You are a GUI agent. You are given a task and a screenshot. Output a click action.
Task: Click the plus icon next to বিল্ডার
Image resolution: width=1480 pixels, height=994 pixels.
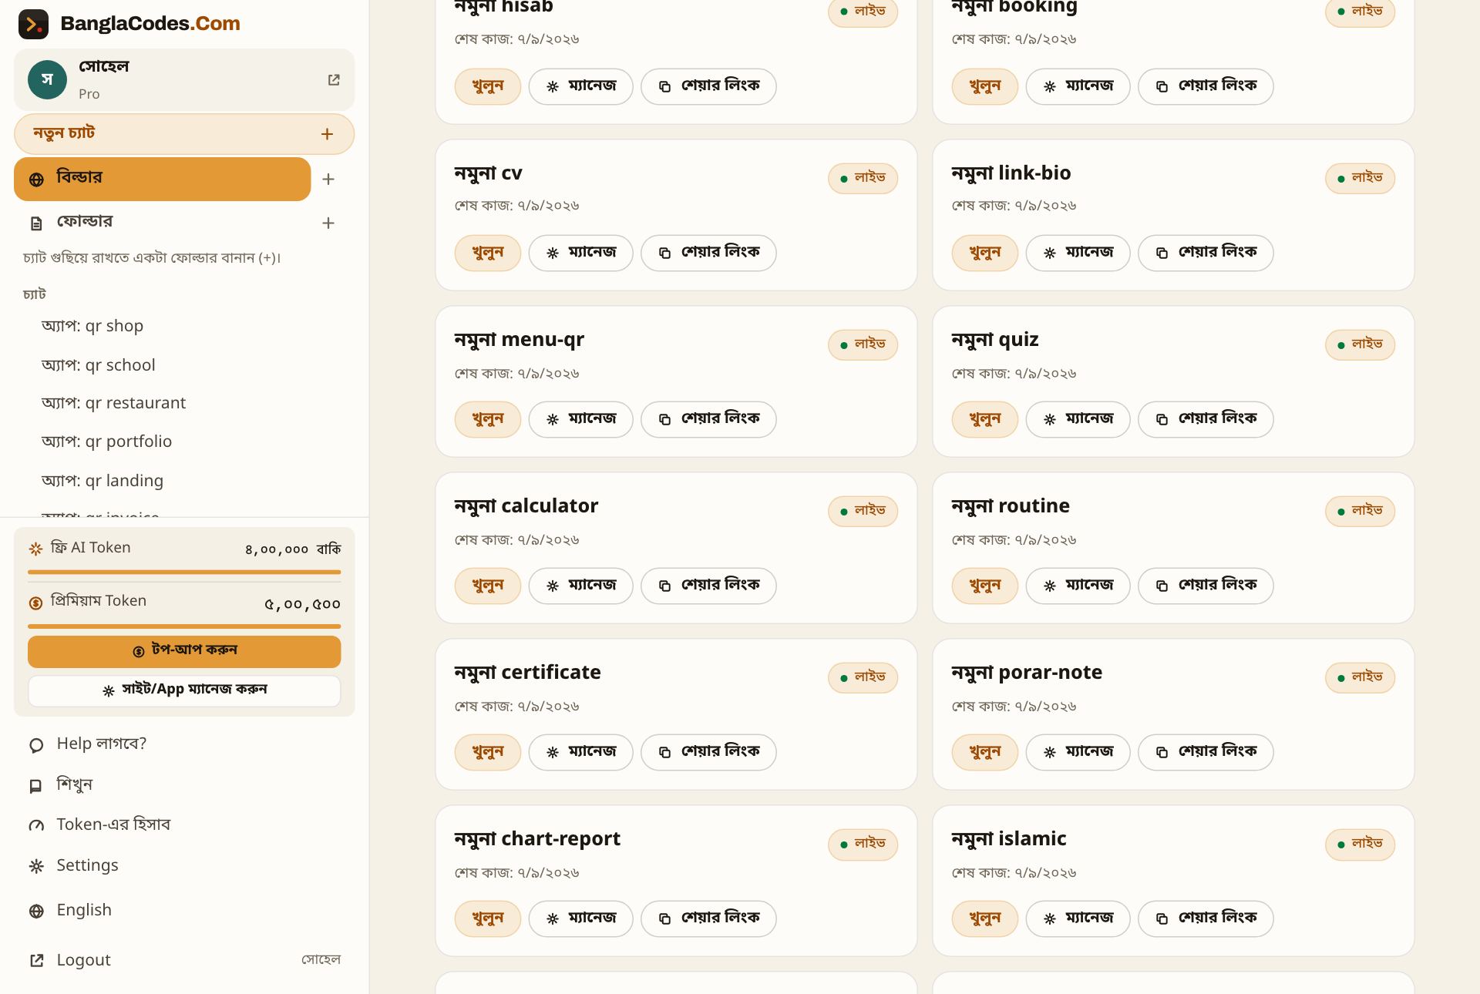(x=328, y=180)
